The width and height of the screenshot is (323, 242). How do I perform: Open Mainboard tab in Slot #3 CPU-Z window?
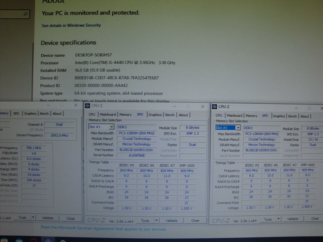coord(234,116)
